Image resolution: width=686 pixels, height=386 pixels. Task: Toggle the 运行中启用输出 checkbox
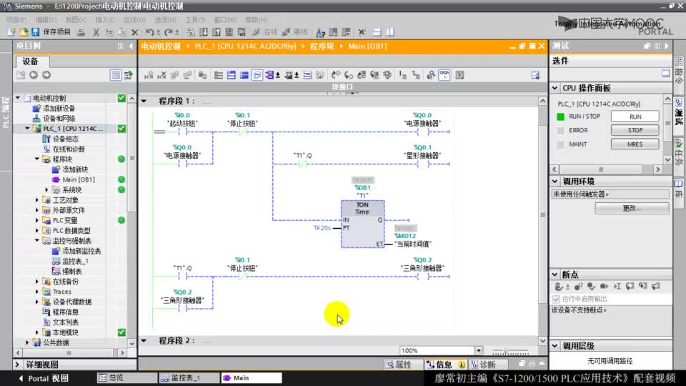556,299
